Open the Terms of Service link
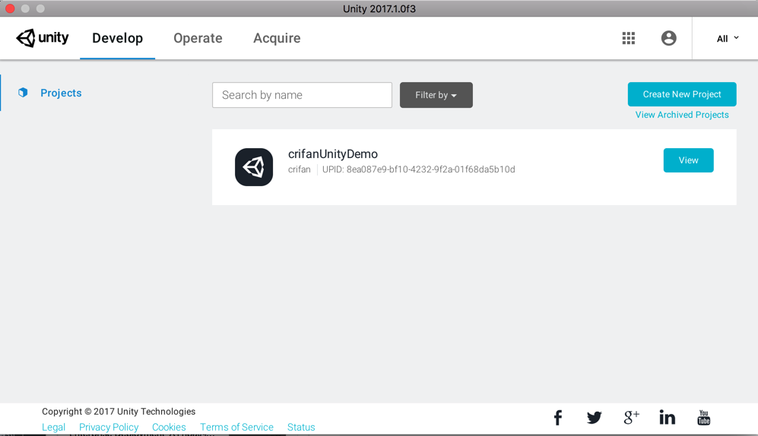Viewport: 758px width, 436px height. [x=237, y=428]
